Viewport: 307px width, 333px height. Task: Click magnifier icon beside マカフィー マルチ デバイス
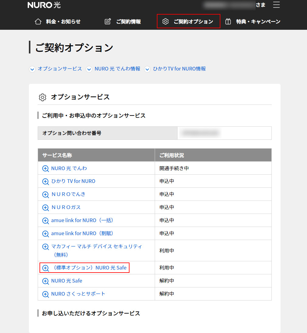46,247
